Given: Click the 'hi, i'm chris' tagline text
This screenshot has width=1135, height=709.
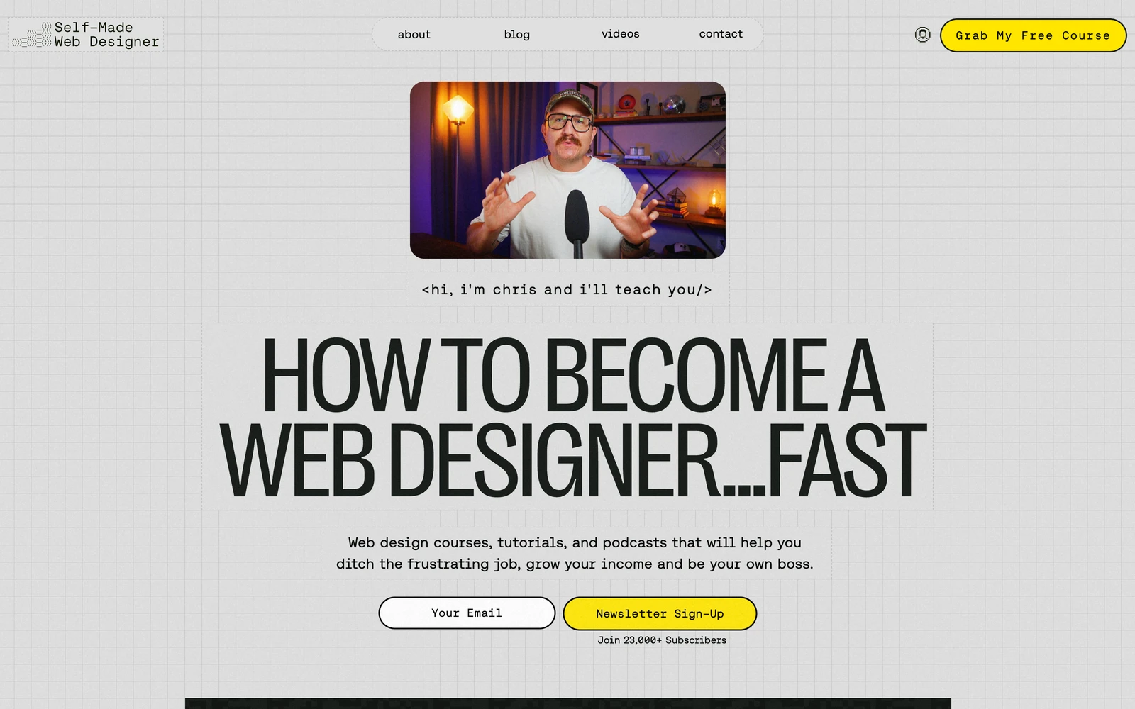Looking at the screenshot, I should (x=567, y=289).
